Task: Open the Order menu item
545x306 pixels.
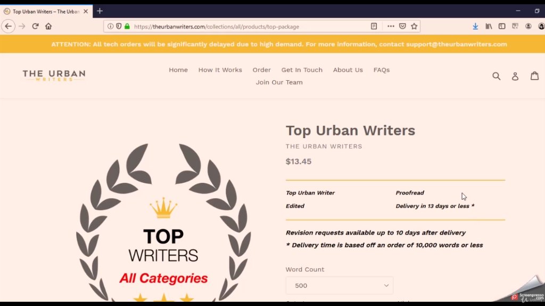Action: (x=262, y=70)
